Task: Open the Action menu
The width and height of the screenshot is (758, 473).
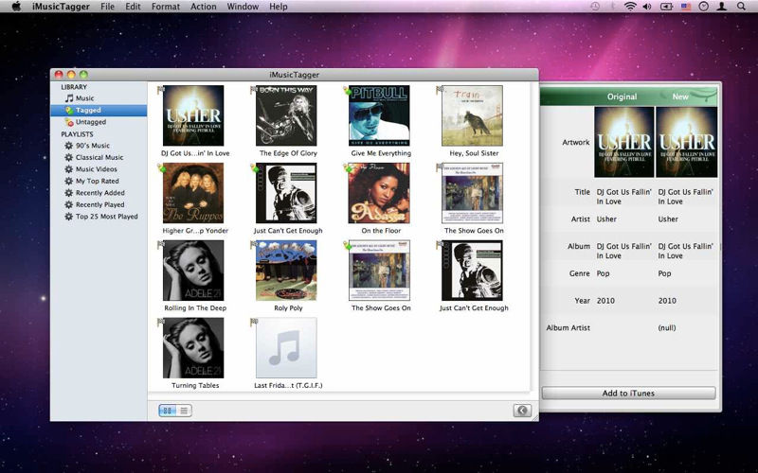Action: pyautogui.click(x=203, y=7)
